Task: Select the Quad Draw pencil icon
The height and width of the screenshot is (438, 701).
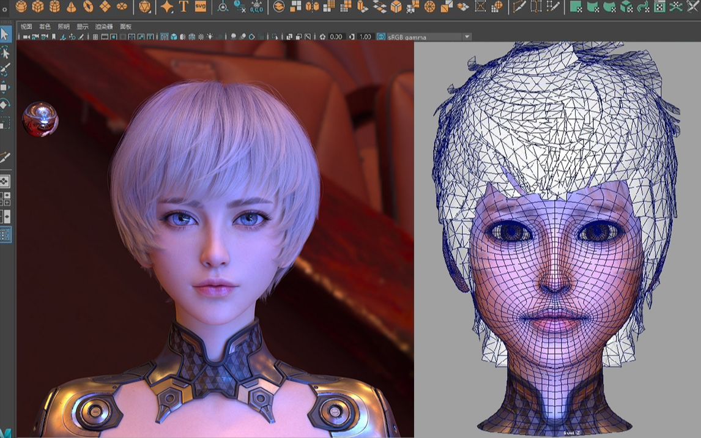Action: point(553,6)
